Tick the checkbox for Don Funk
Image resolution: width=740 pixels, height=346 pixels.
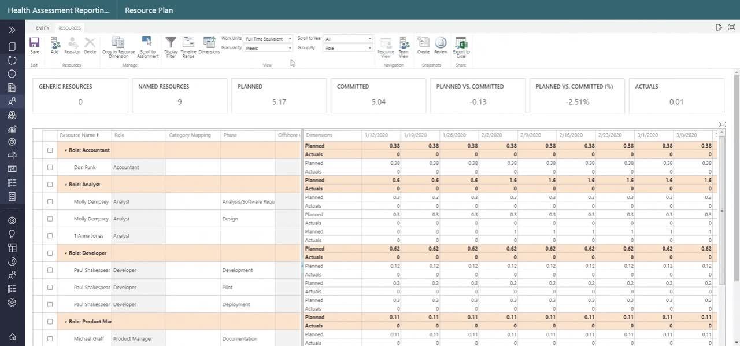point(50,167)
